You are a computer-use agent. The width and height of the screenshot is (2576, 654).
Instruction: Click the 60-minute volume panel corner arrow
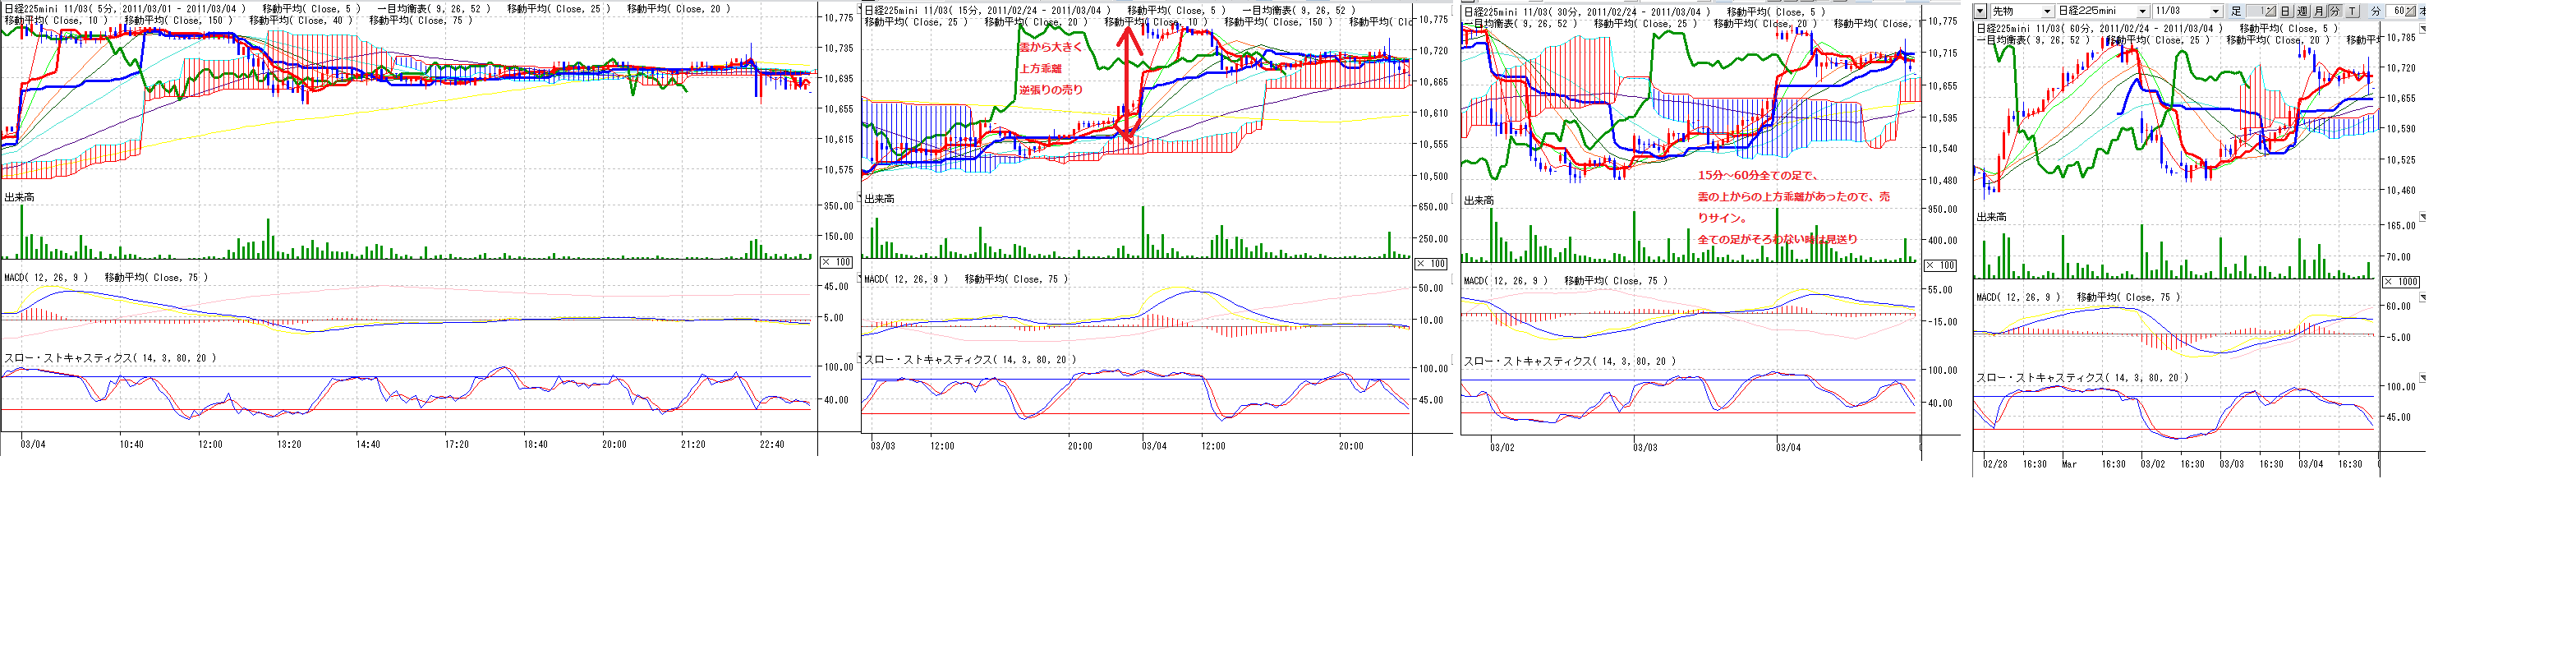tap(2422, 216)
